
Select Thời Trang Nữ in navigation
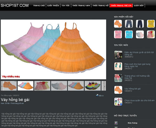(100, 6)
